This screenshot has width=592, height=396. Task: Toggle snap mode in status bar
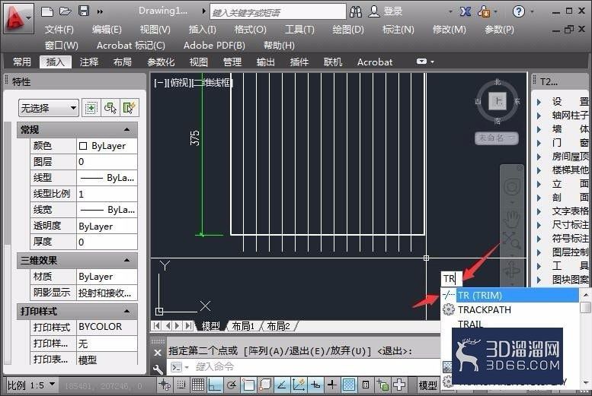[x=181, y=385]
